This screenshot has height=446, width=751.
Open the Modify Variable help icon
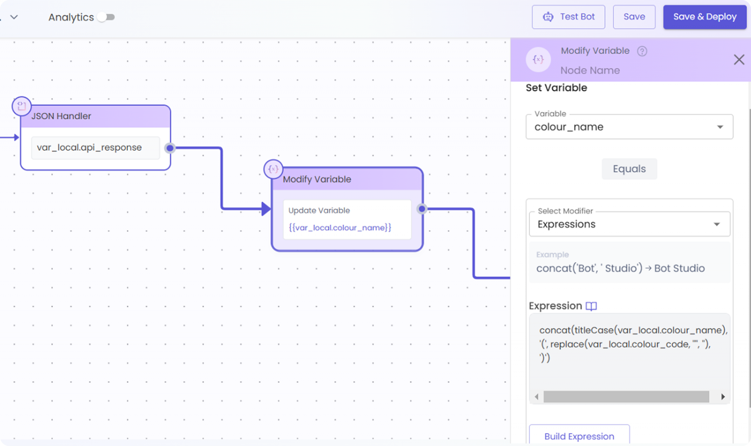(x=642, y=51)
